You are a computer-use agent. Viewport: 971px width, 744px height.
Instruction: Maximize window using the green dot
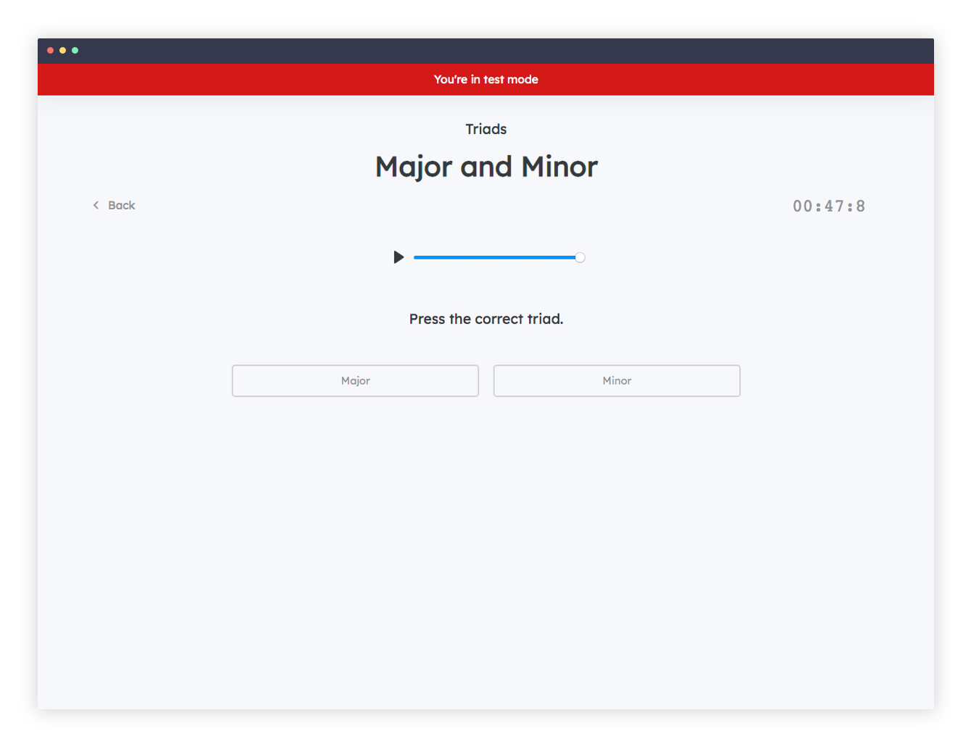(x=75, y=51)
